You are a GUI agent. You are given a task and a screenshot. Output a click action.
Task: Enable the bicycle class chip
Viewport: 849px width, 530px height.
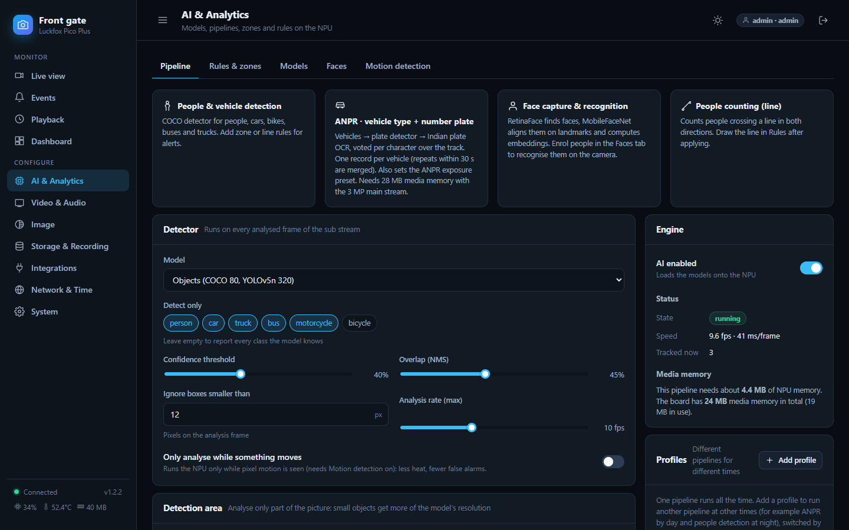click(x=360, y=323)
